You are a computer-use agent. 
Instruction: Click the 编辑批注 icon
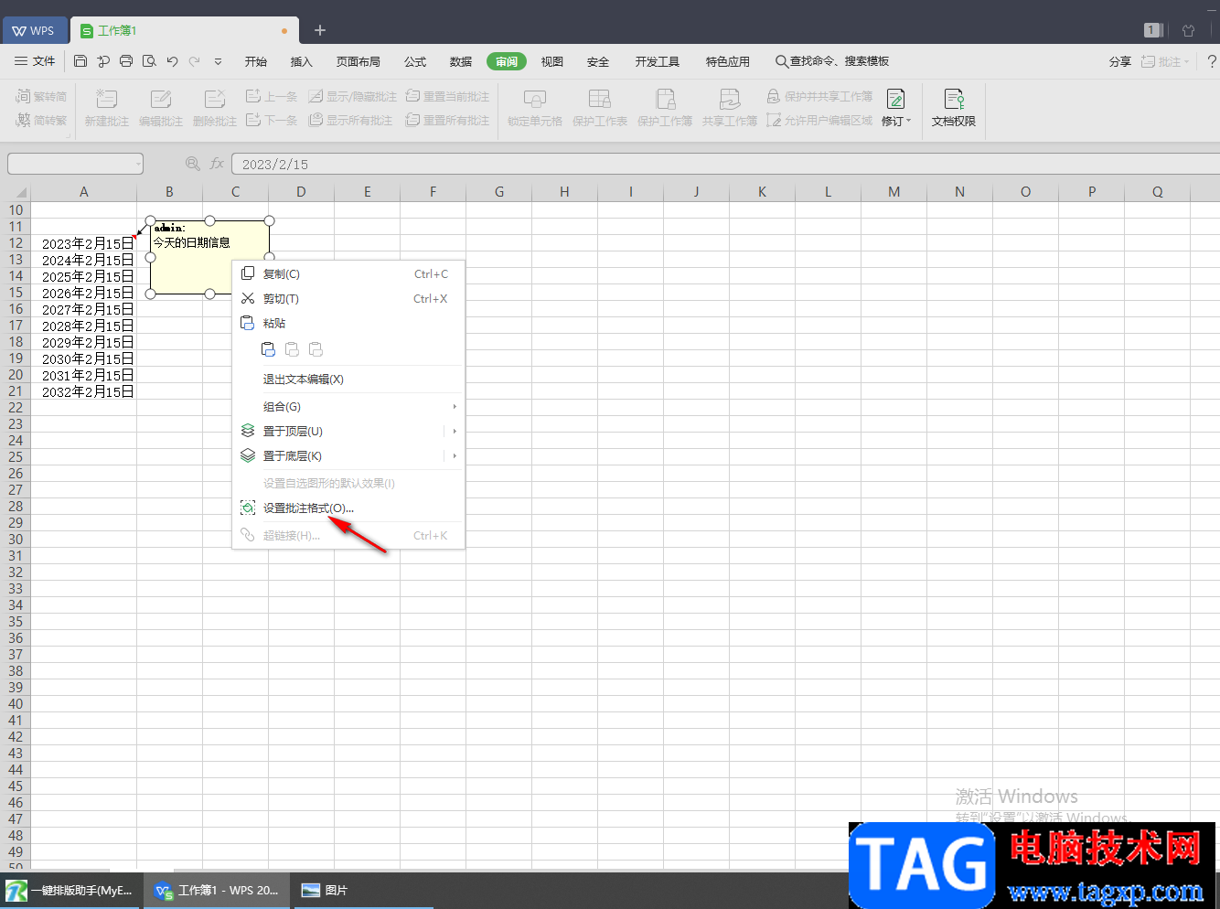point(161,100)
